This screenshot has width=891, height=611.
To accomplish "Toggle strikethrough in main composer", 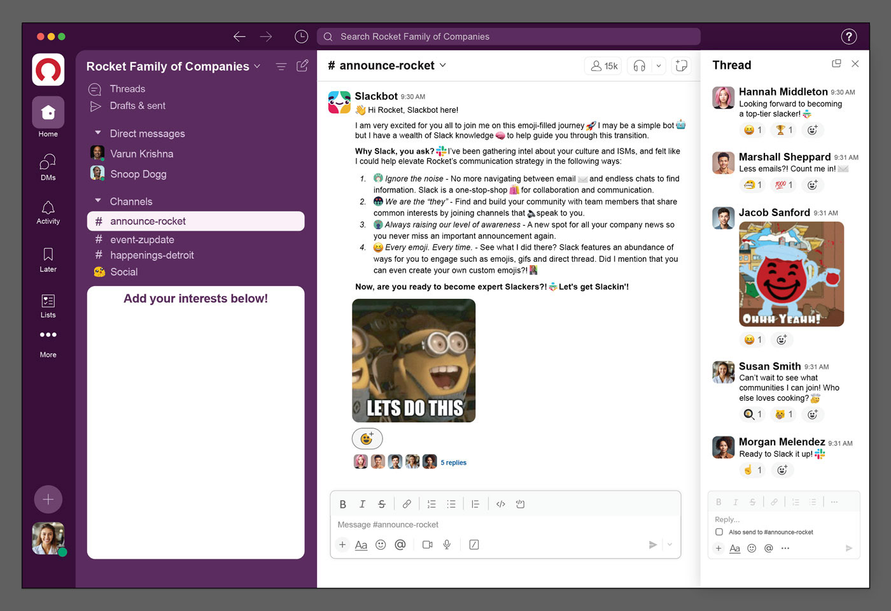I will pos(382,504).
